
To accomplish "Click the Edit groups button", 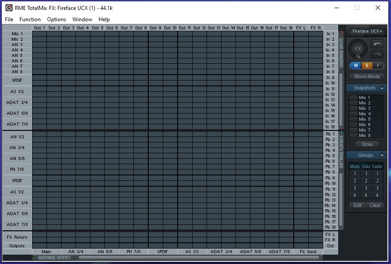I will coord(358,205).
